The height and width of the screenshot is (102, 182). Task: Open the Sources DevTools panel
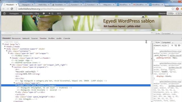click(34, 39)
